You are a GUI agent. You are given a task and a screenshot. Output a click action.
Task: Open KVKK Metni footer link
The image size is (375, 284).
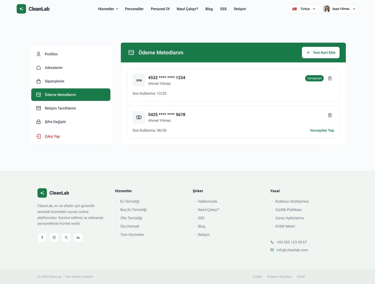pyautogui.click(x=285, y=226)
